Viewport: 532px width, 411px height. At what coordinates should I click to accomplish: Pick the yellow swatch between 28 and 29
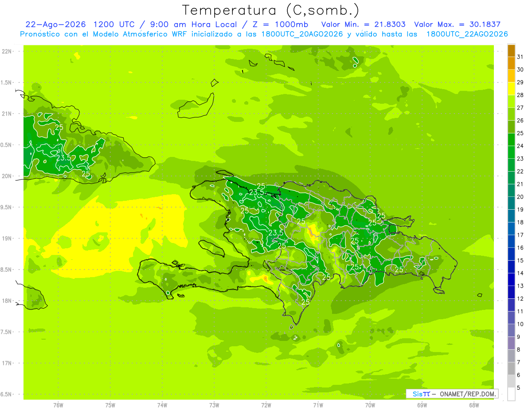pos(511,89)
